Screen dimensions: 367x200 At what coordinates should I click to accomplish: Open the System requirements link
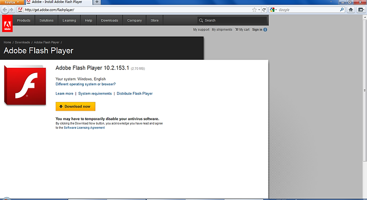click(95, 93)
